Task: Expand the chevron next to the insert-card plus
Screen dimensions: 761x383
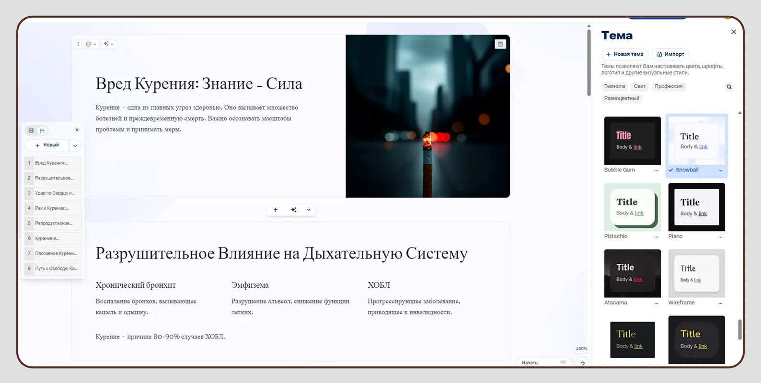Action: [x=309, y=210]
